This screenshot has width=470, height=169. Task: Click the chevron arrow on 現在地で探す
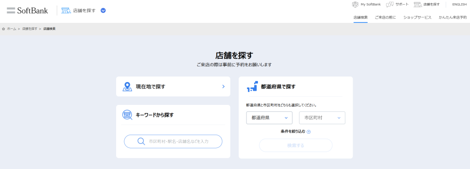tap(224, 87)
